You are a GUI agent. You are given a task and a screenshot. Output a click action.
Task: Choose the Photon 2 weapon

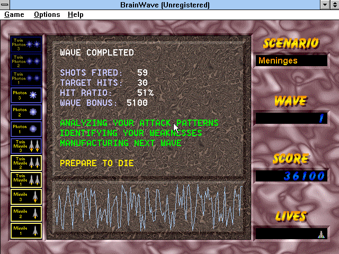26,112
